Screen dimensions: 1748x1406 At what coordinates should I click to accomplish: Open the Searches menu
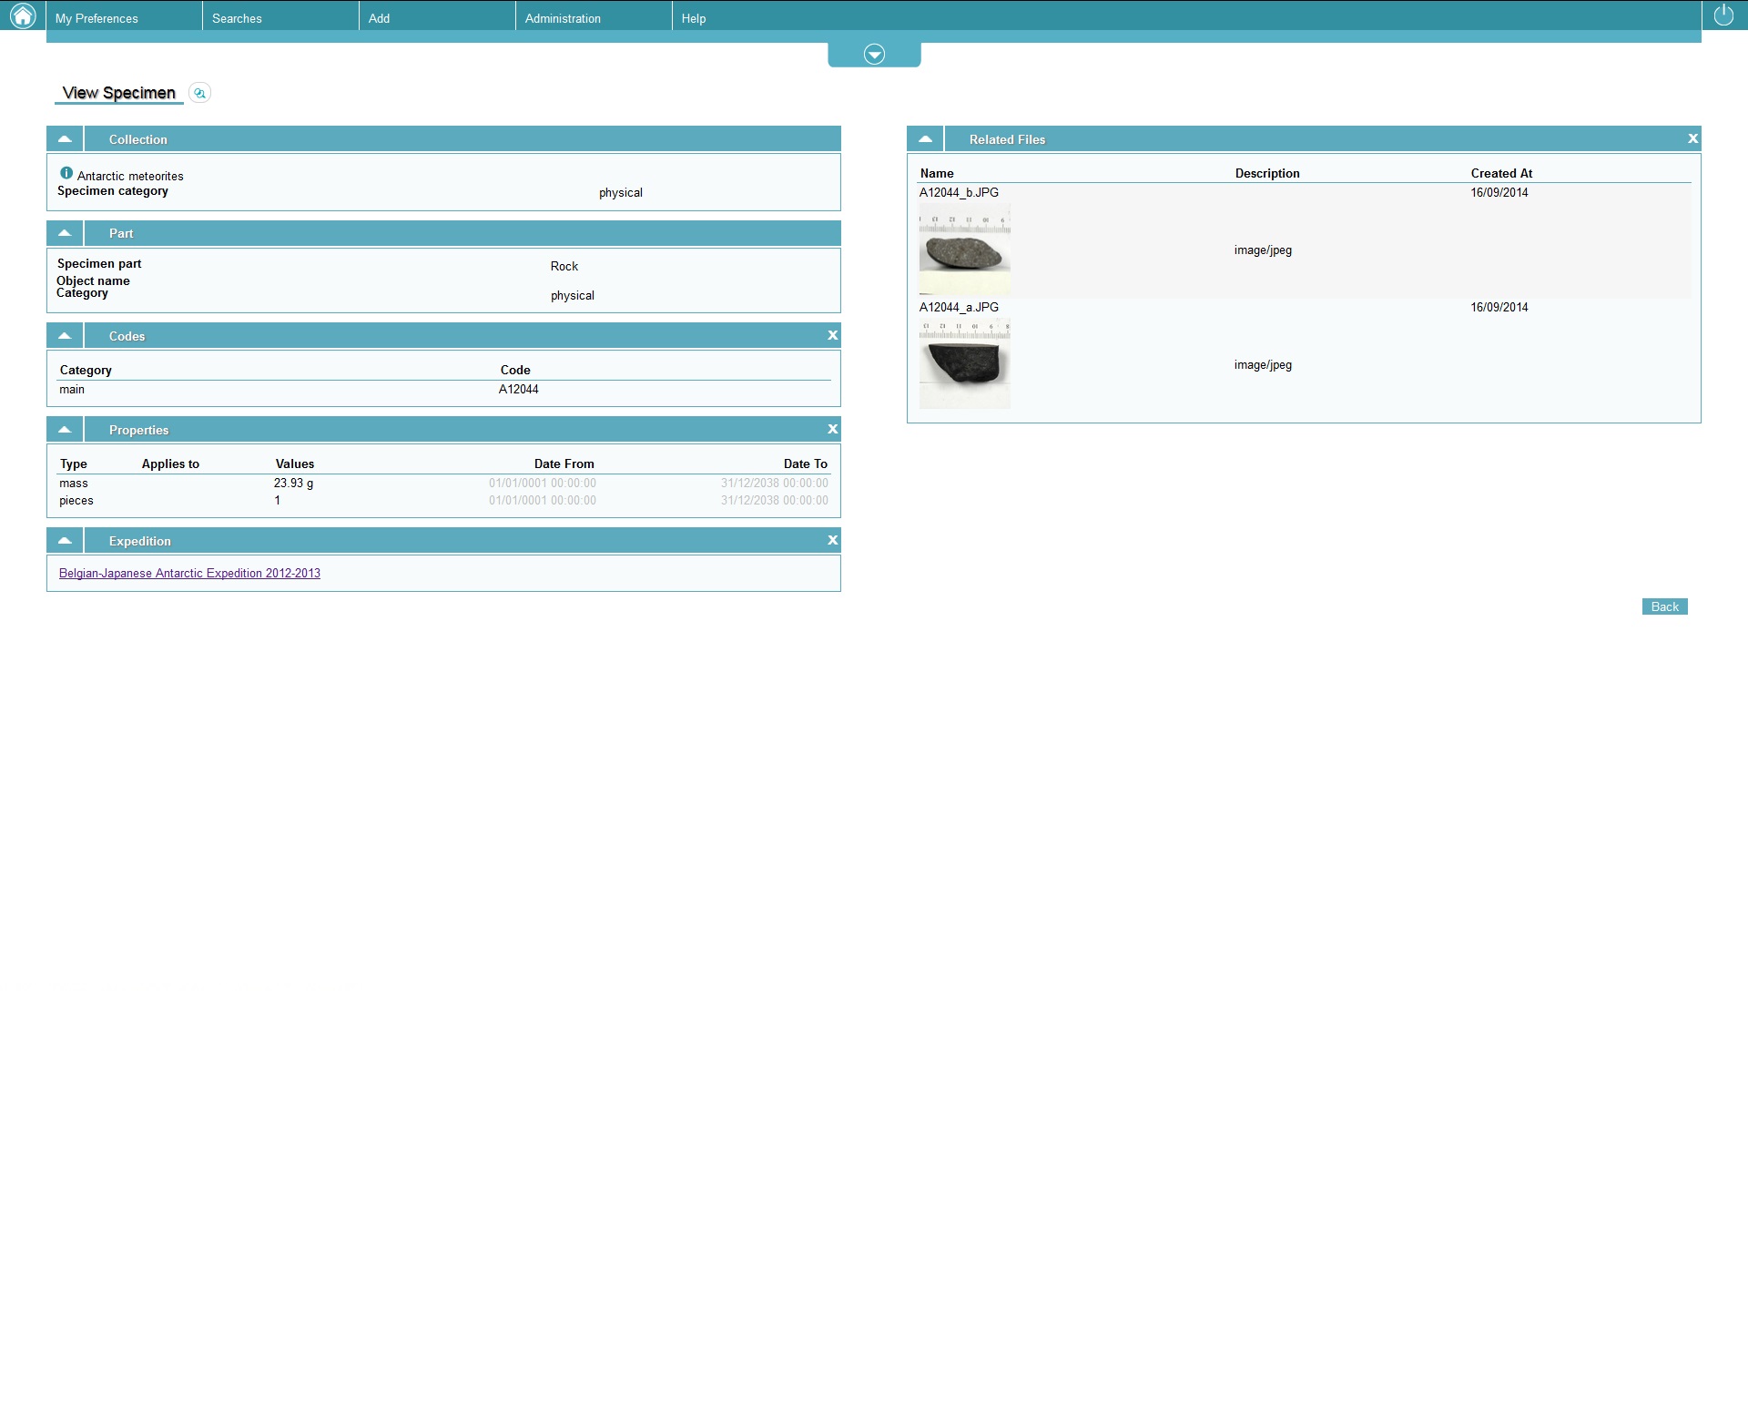[237, 18]
